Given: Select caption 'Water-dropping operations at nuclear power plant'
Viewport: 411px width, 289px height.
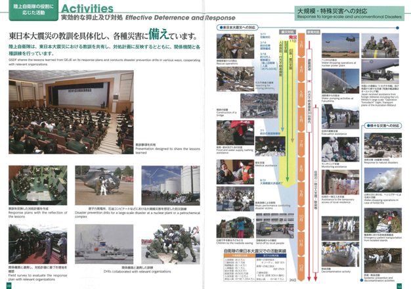Looking at the screenshot, I should click(339, 64).
